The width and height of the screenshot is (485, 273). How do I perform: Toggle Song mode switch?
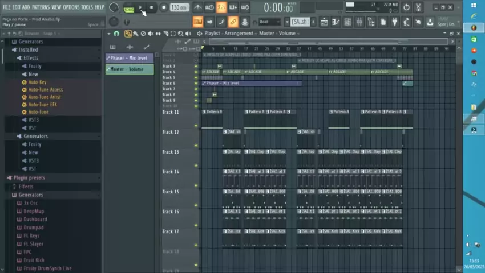(129, 9)
